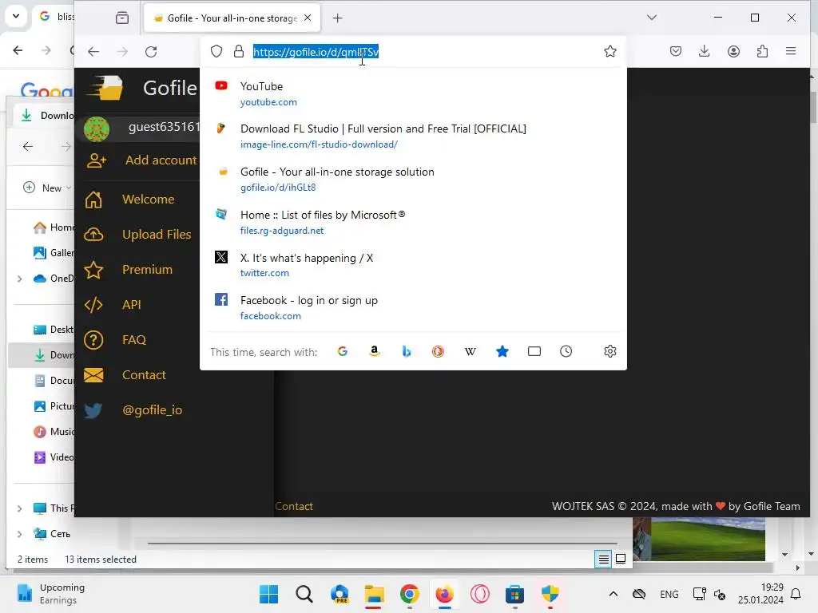818x613 pixels.
Task: Search this time with Amazon
Action: [x=374, y=351]
